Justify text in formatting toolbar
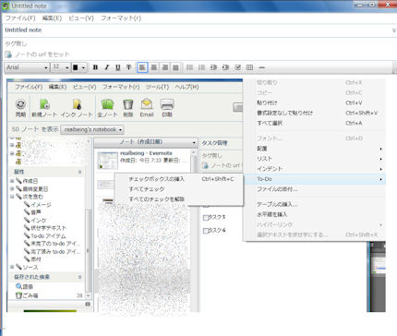Image resolution: width=397 pixels, height=336 pixels. [x=175, y=67]
